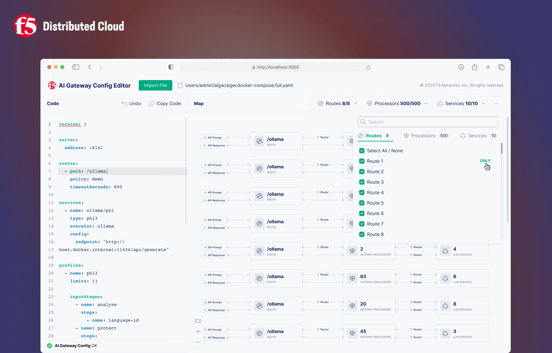Open the browser downloads icon
The height and width of the screenshot is (353, 552).
point(461,67)
